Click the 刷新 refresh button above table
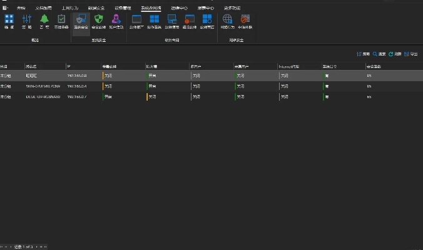The width and height of the screenshot is (423, 250). 395,54
